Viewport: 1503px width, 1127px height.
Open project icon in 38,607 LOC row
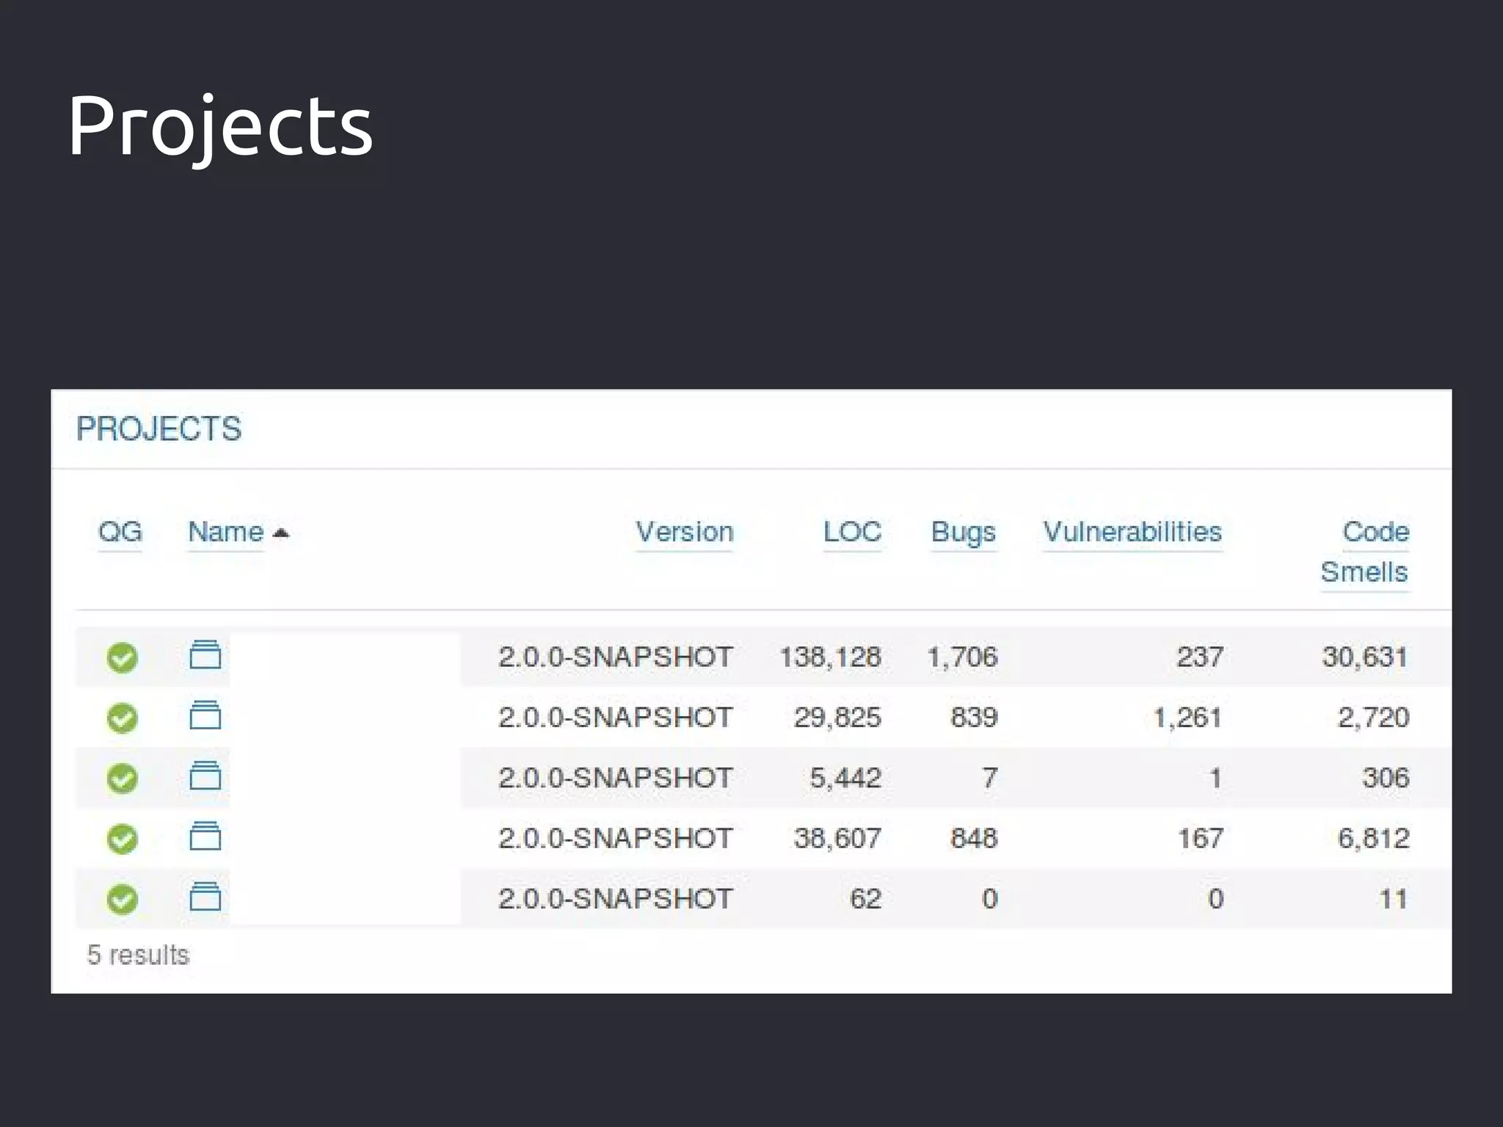tap(205, 836)
